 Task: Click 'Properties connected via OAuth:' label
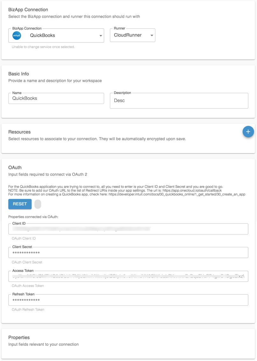click(33, 217)
